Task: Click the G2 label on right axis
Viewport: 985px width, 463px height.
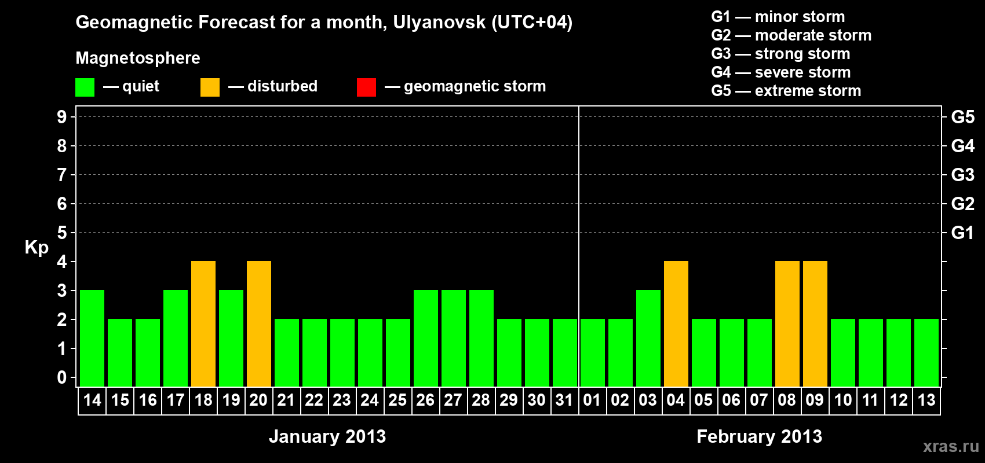Action: [x=963, y=204]
